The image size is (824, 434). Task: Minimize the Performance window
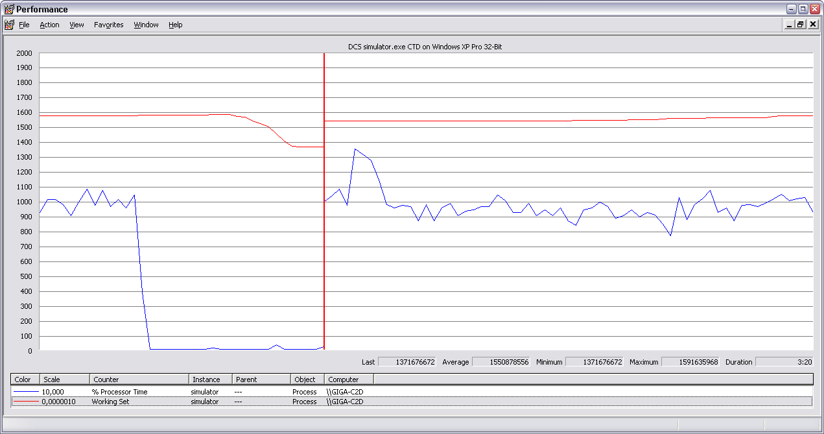point(791,9)
